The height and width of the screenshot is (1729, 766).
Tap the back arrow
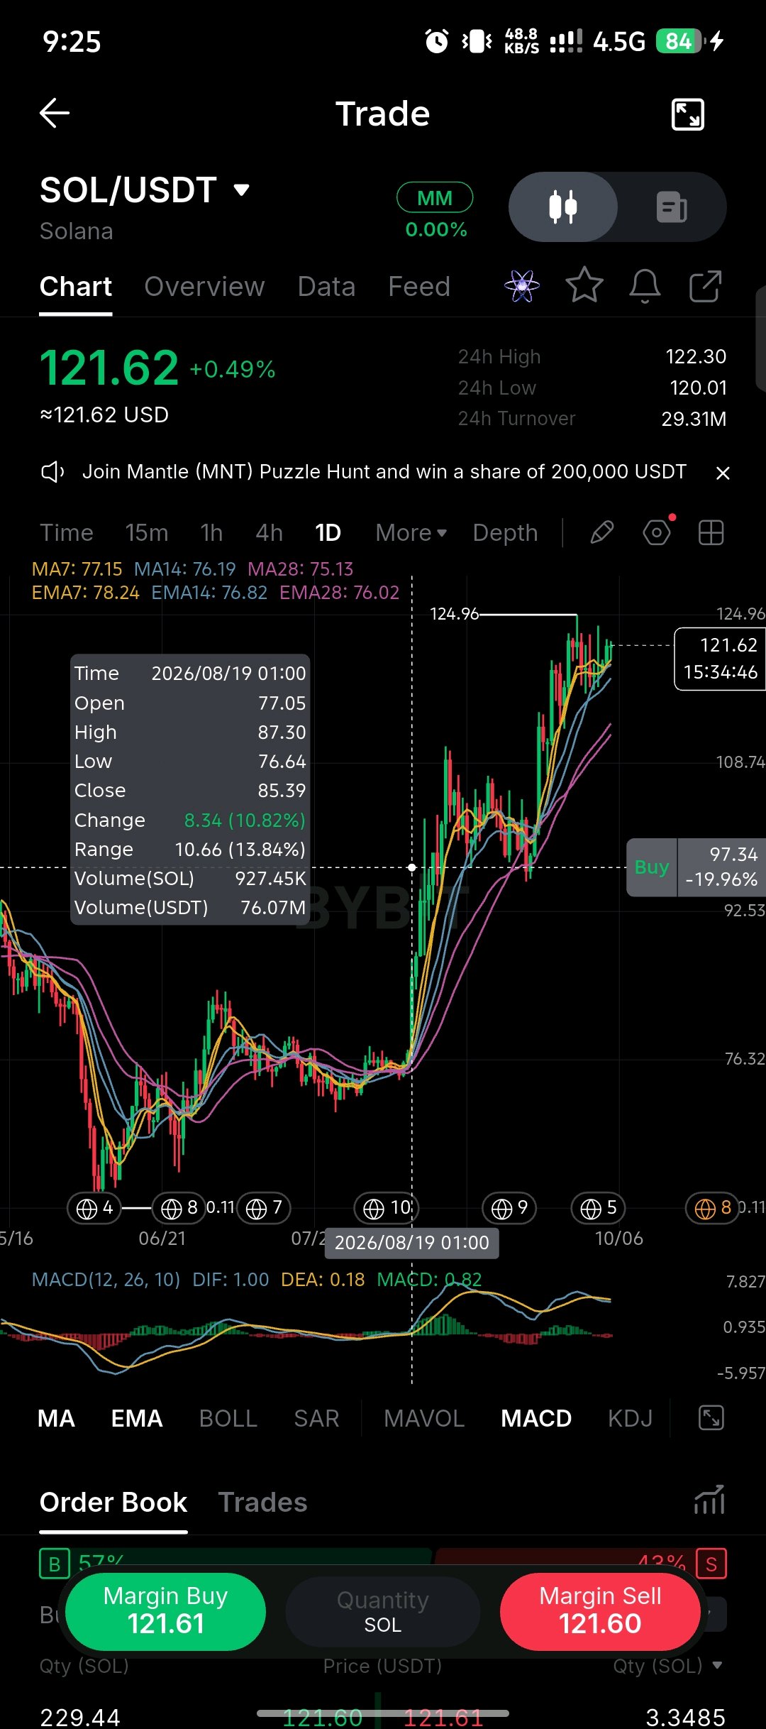click(x=55, y=113)
